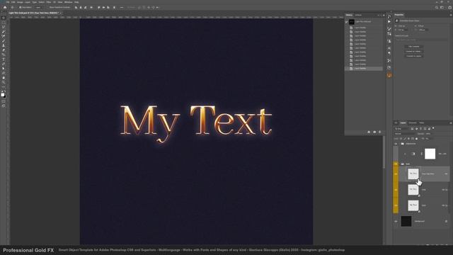The height and width of the screenshot is (255, 453).
Task: Toggle visibility of the Adjustments group
Action: tap(396, 144)
